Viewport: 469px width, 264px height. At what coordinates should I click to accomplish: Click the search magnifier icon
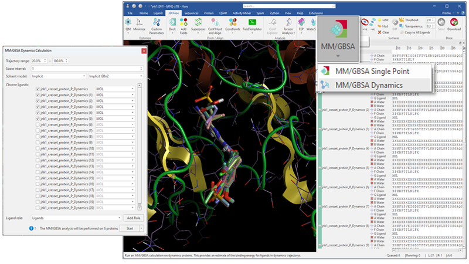pyautogui.click(x=334, y=6)
